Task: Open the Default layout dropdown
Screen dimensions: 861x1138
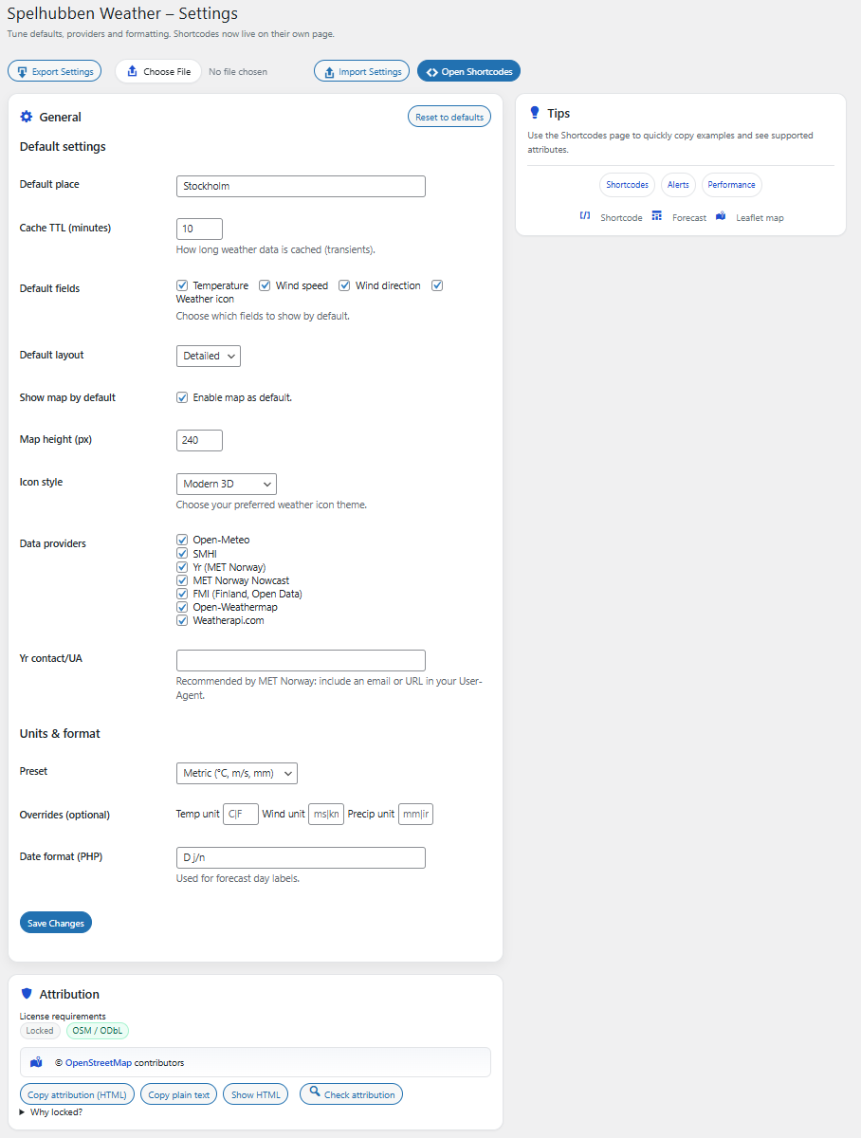Action: pyautogui.click(x=209, y=356)
